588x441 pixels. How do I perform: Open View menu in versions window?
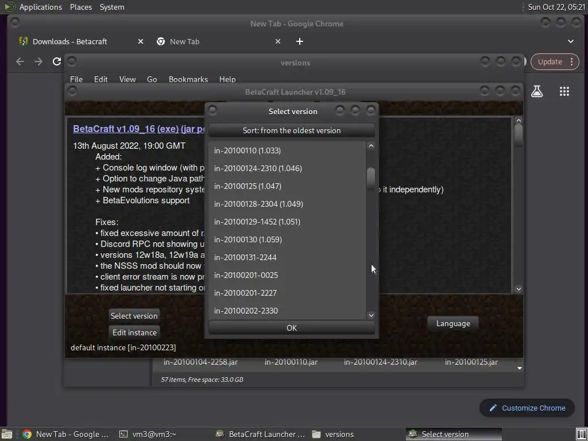point(127,79)
